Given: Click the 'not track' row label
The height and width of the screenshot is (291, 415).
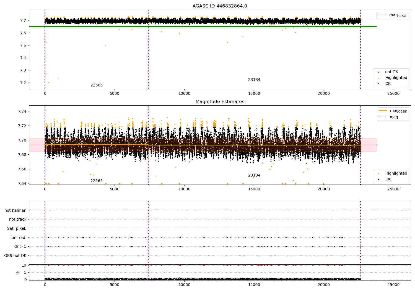Looking at the screenshot, I should point(18,219).
